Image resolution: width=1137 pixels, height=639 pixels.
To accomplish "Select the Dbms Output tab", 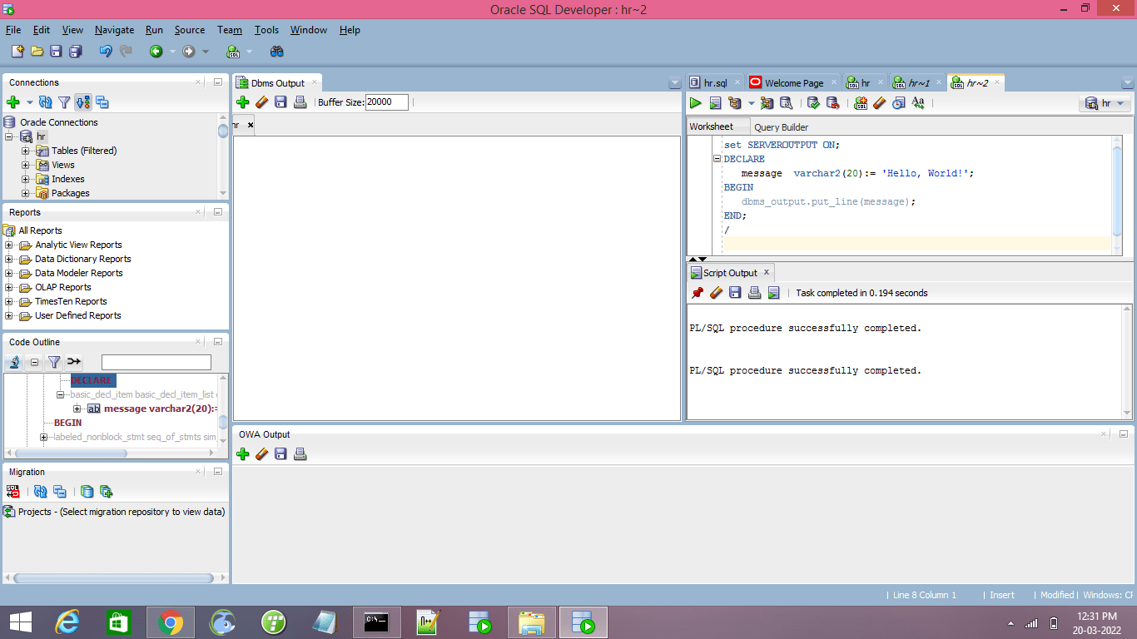I will 278,83.
